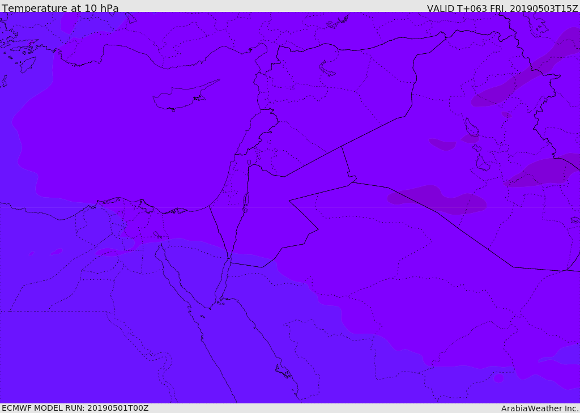Click the small island cluster in southern Red Sea
This screenshot has width=580, height=413.
[x=283, y=371]
